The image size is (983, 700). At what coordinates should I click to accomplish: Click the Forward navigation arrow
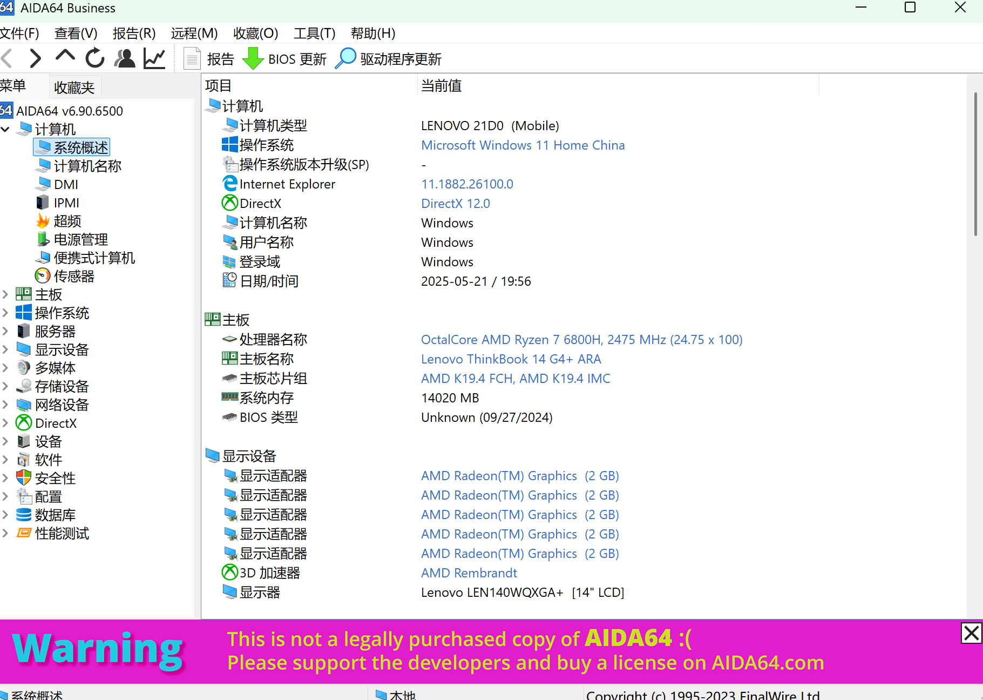coord(35,58)
